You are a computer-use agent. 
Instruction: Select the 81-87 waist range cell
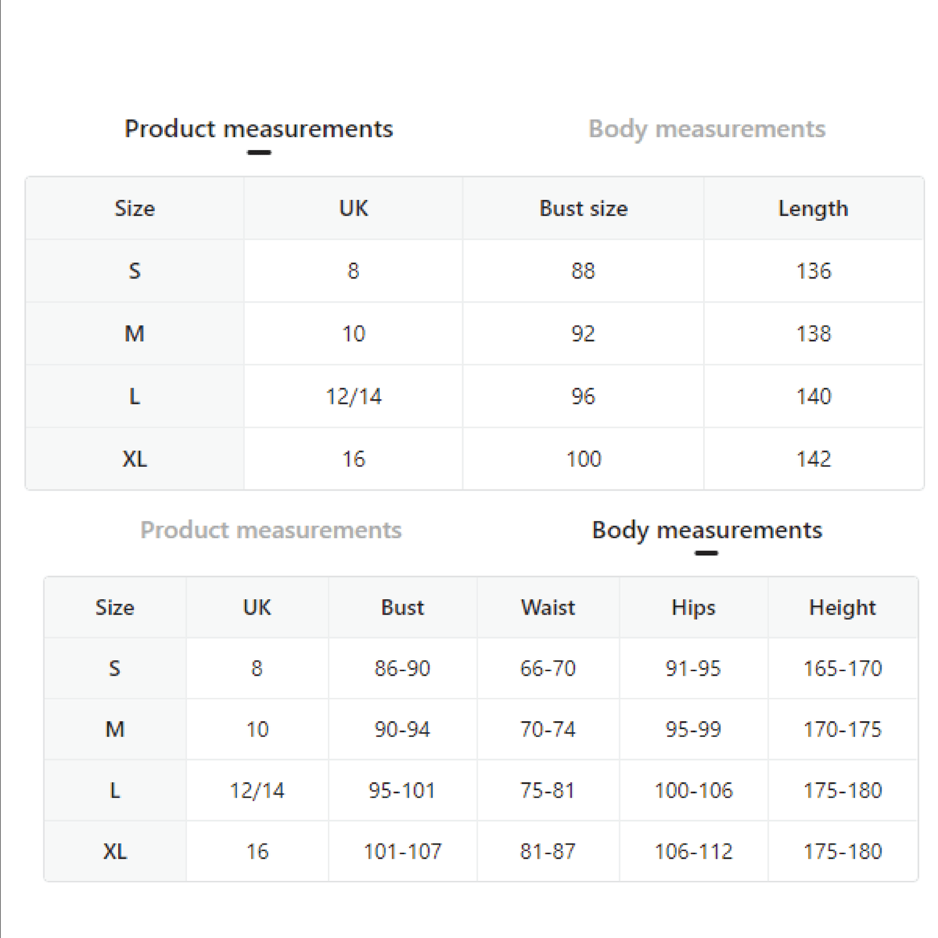pos(548,852)
